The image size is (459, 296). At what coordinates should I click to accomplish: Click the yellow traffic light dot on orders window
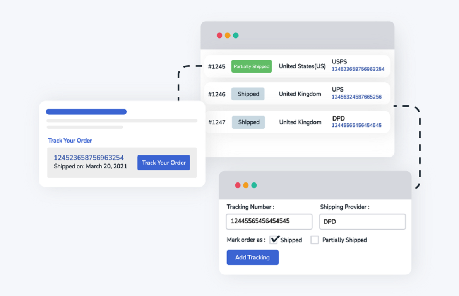click(x=228, y=35)
